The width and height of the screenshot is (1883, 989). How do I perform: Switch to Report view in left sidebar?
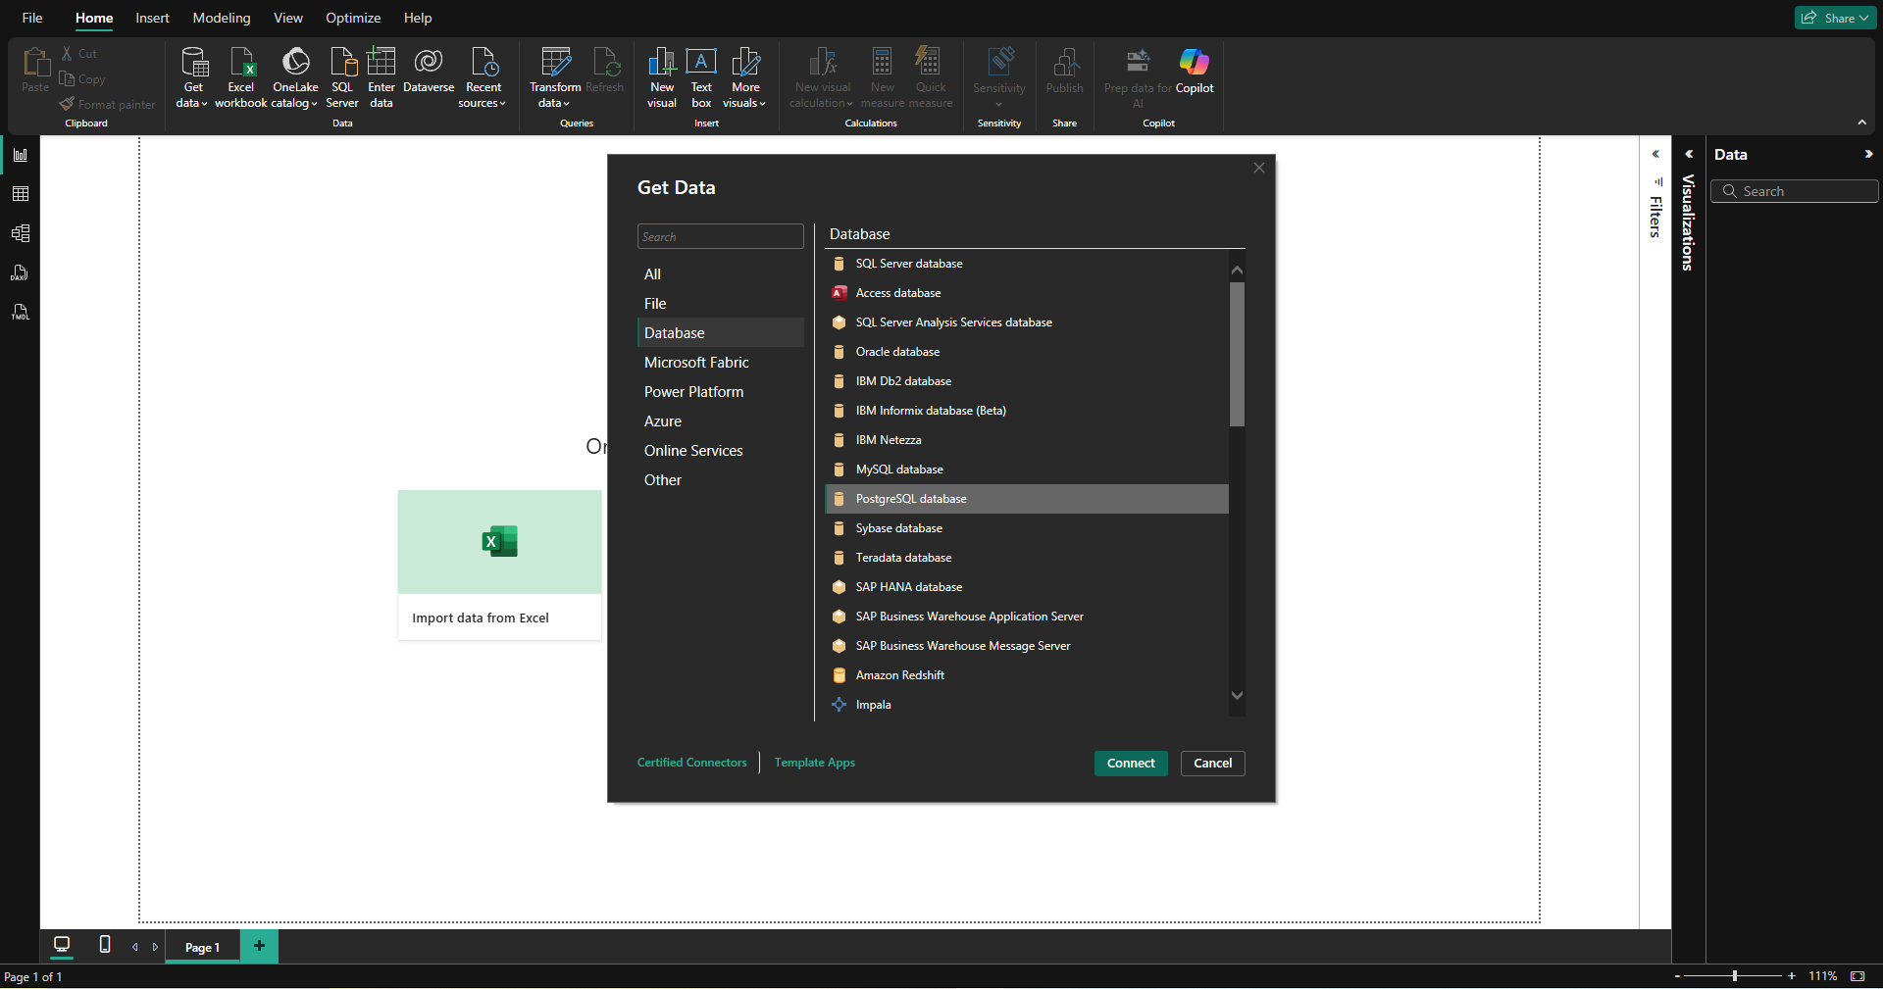tap(21, 155)
